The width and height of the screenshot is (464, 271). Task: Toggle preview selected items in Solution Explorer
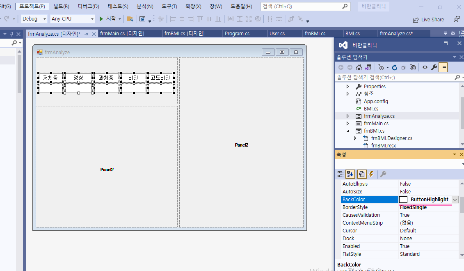pyautogui.click(x=443, y=67)
